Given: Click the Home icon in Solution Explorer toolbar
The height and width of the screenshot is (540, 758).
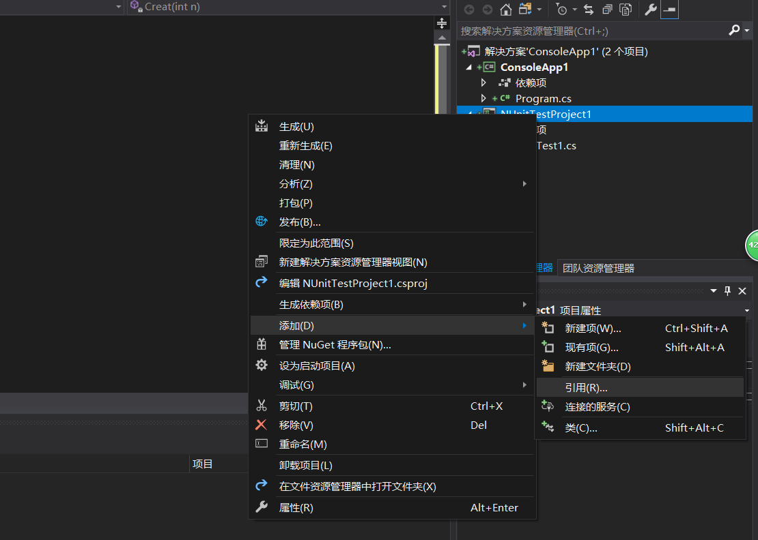Looking at the screenshot, I should pyautogui.click(x=505, y=9).
